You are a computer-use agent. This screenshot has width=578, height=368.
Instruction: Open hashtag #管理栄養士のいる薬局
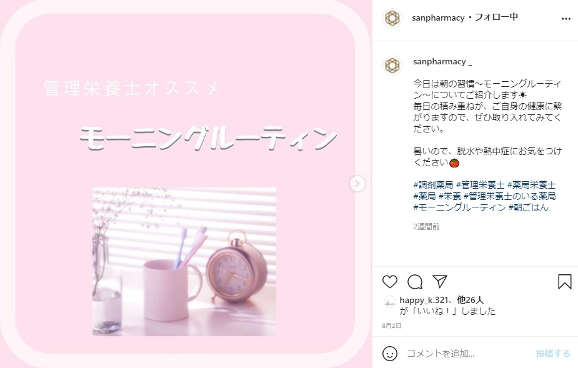[509, 196]
